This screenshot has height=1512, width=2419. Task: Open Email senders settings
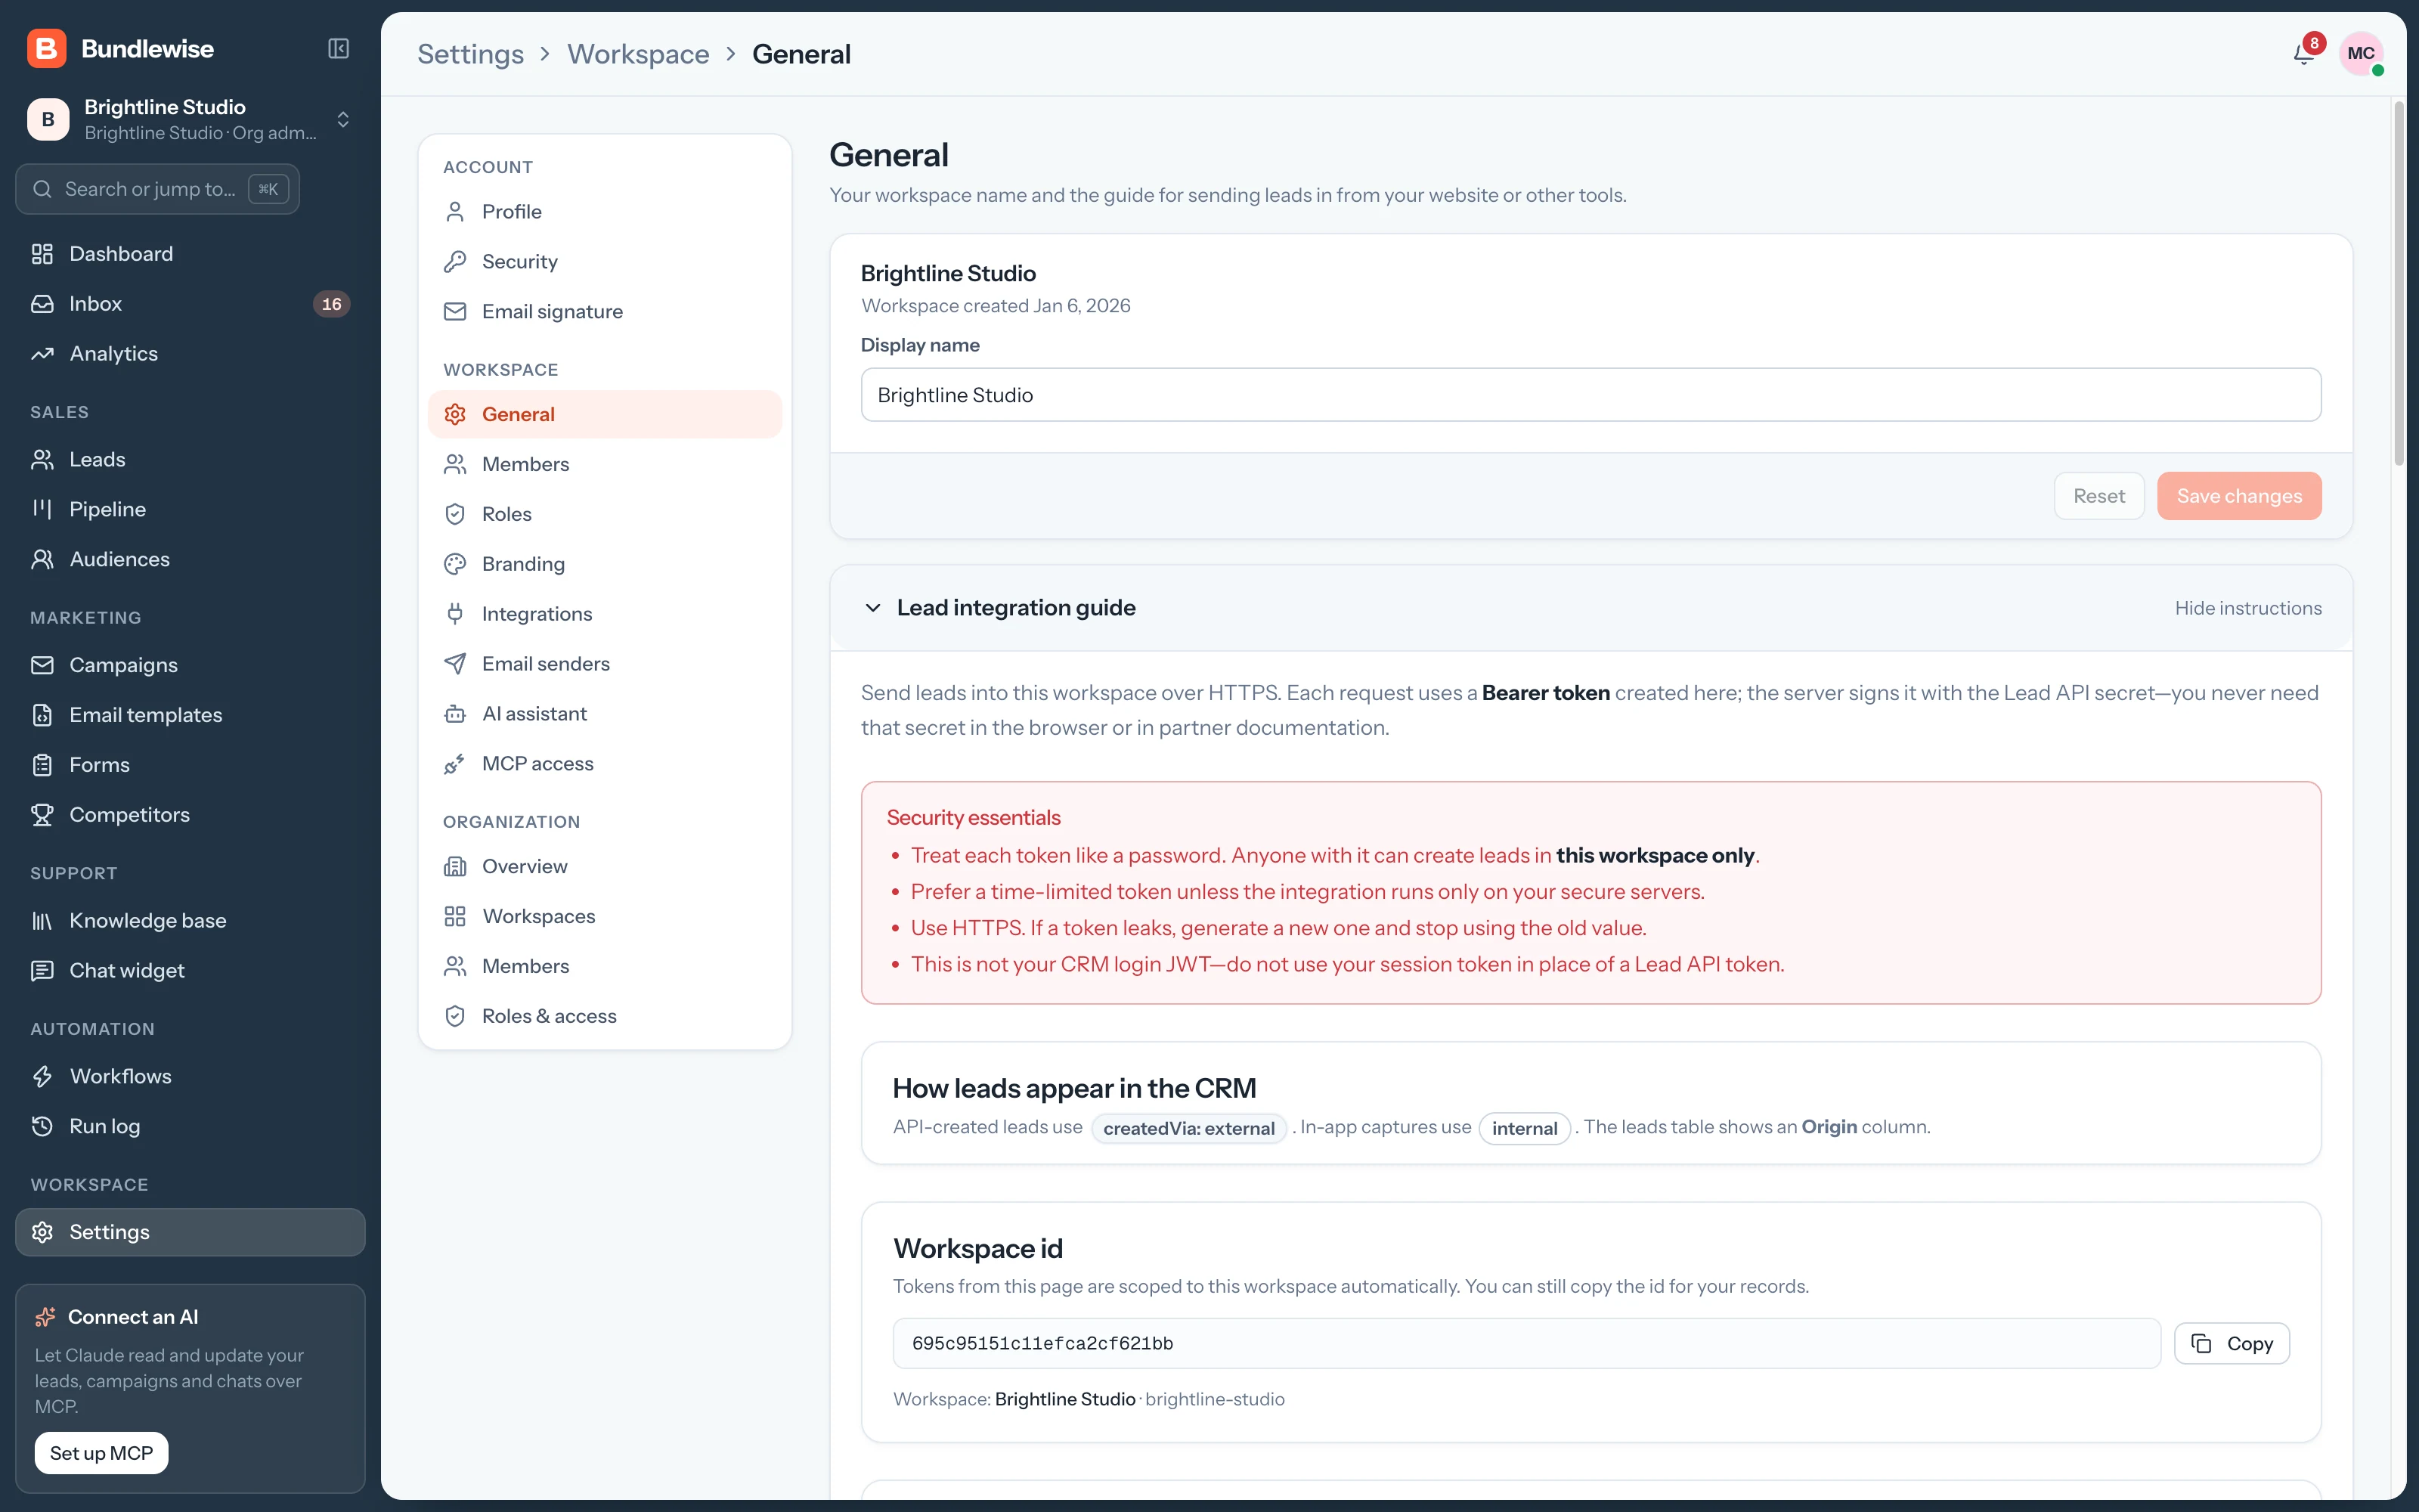[605, 664]
